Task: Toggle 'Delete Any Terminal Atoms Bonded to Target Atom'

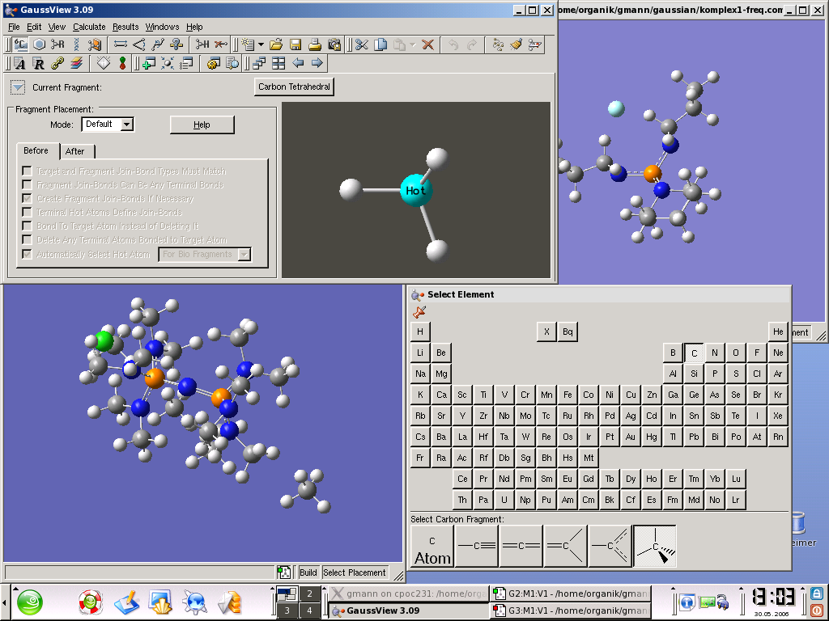Action: click(x=27, y=239)
